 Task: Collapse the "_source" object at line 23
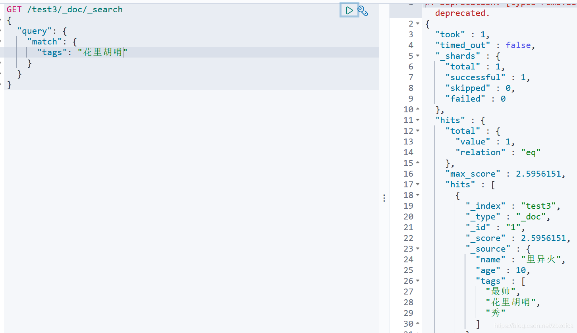click(417, 249)
